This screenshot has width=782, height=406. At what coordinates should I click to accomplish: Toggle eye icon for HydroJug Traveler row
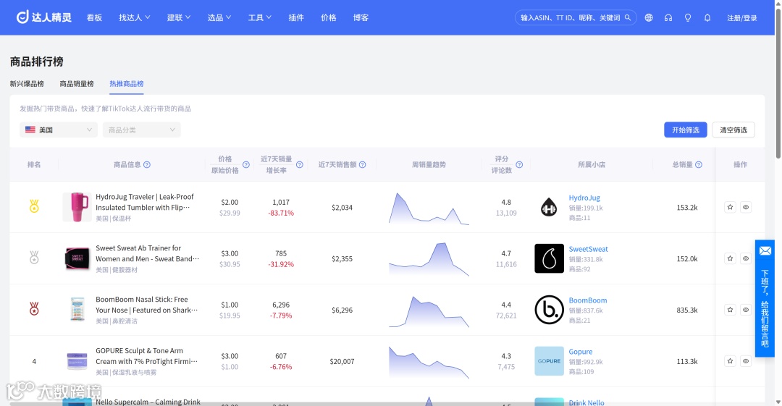(746, 207)
